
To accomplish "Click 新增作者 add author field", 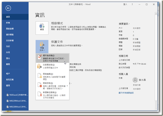I will click(137, 85).
